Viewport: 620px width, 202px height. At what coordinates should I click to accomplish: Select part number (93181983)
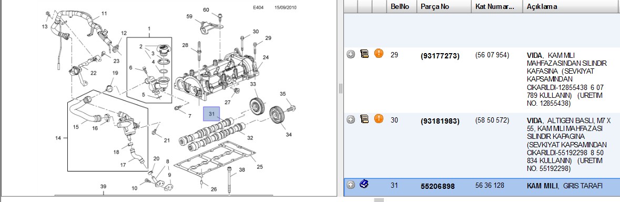(440, 122)
